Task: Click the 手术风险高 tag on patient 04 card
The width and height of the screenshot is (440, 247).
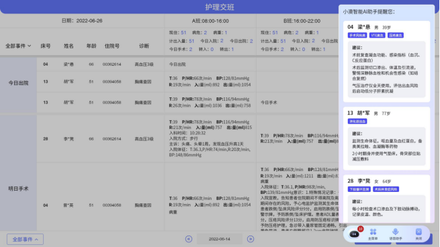Action: 357,36
